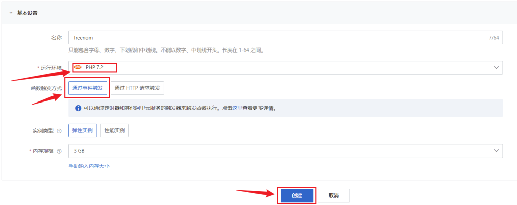Open the 运行环境 PHP 7.2 dropdown

[286, 67]
